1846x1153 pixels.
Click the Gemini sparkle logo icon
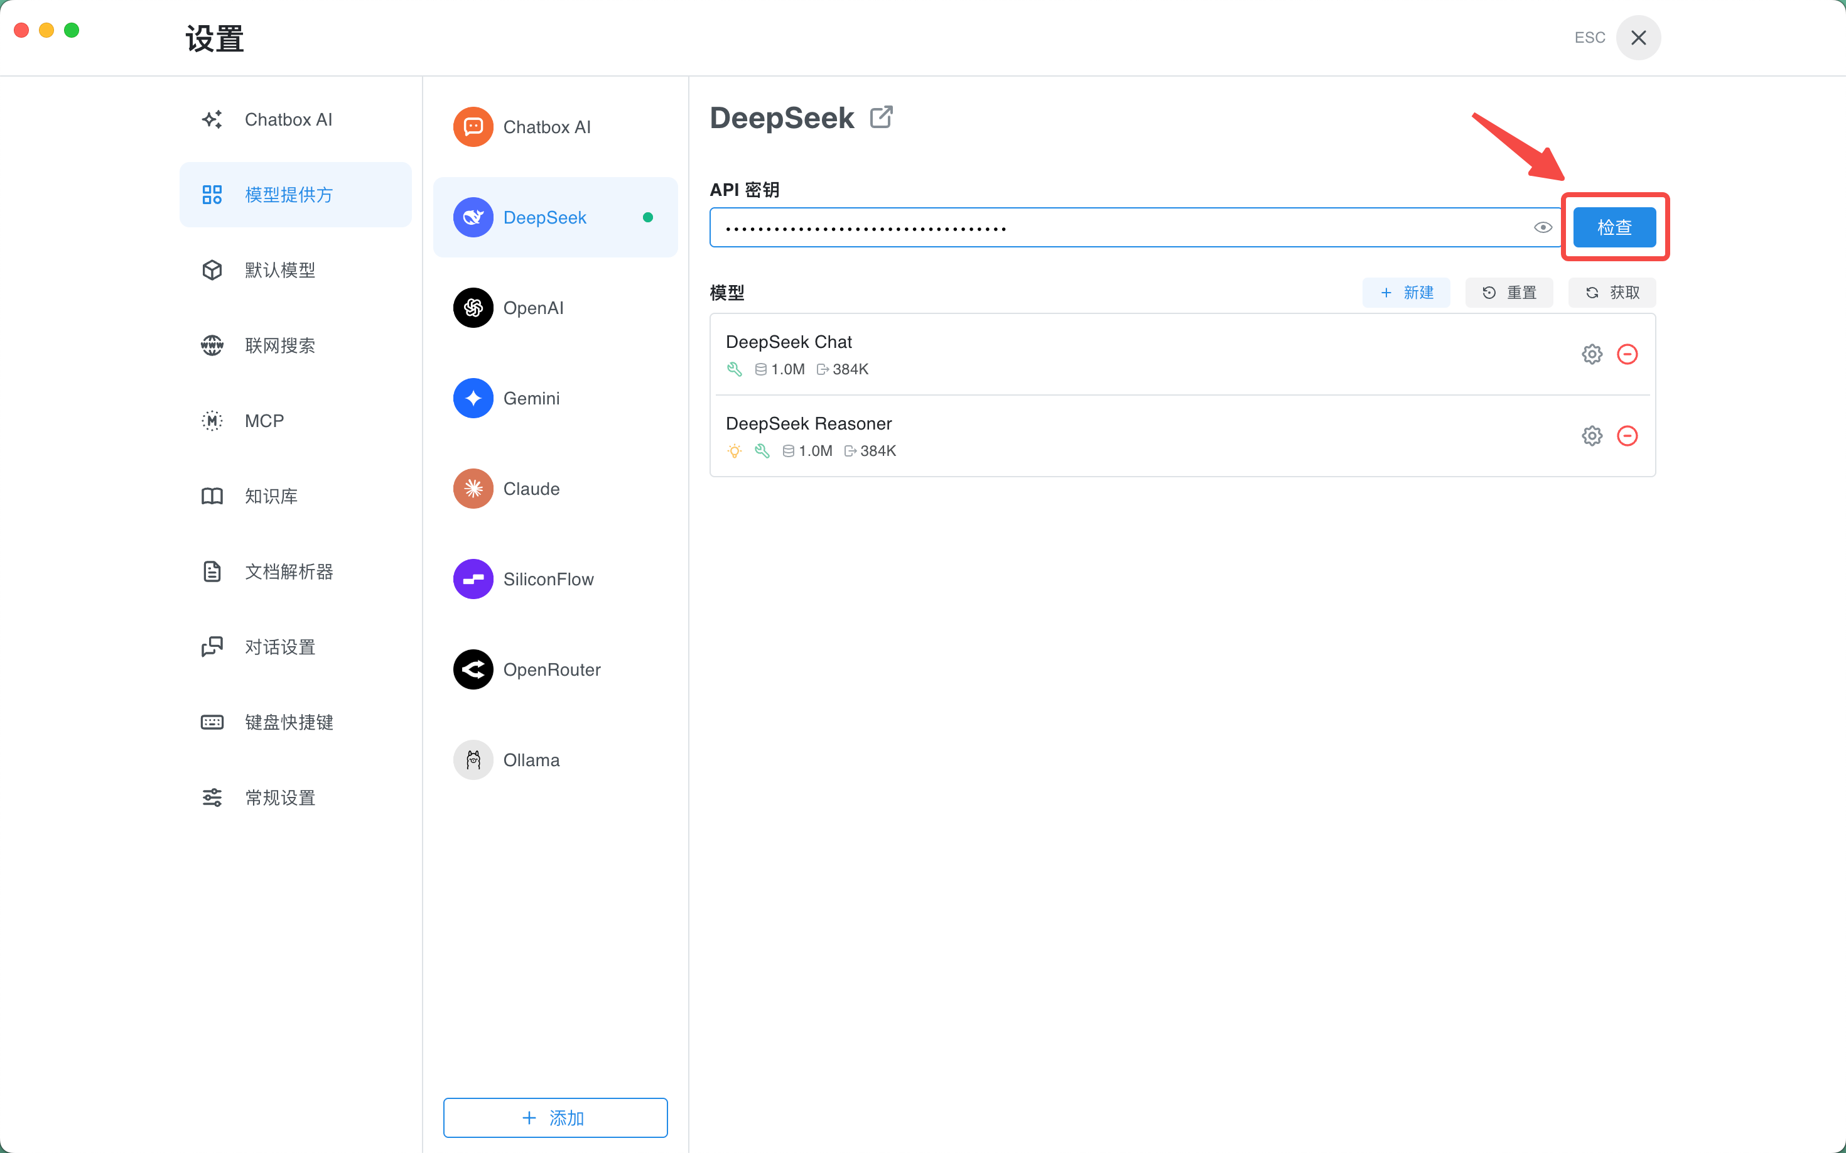click(x=473, y=398)
